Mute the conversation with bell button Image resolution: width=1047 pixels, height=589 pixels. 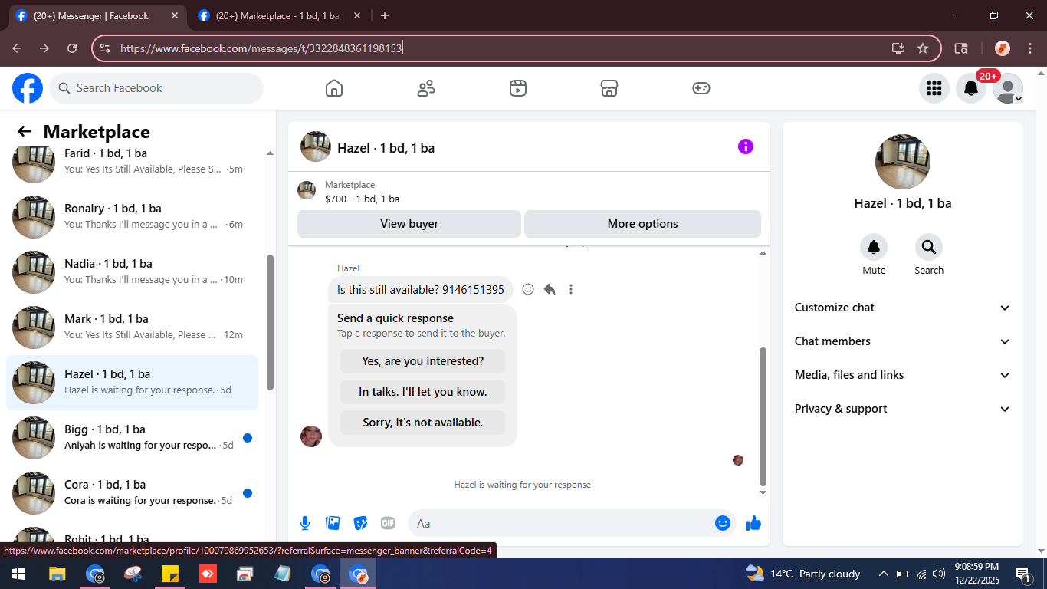(874, 247)
